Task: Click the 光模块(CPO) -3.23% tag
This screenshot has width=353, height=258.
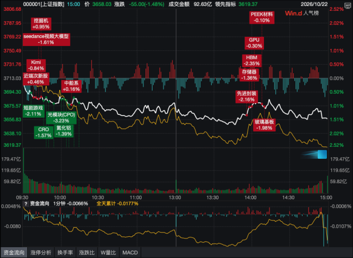Action: point(61,118)
